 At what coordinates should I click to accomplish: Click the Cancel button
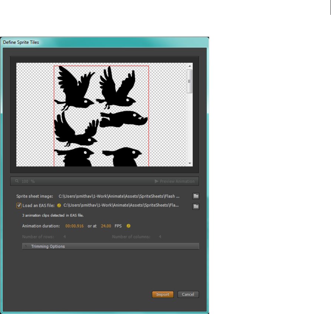pyautogui.click(x=188, y=294)
